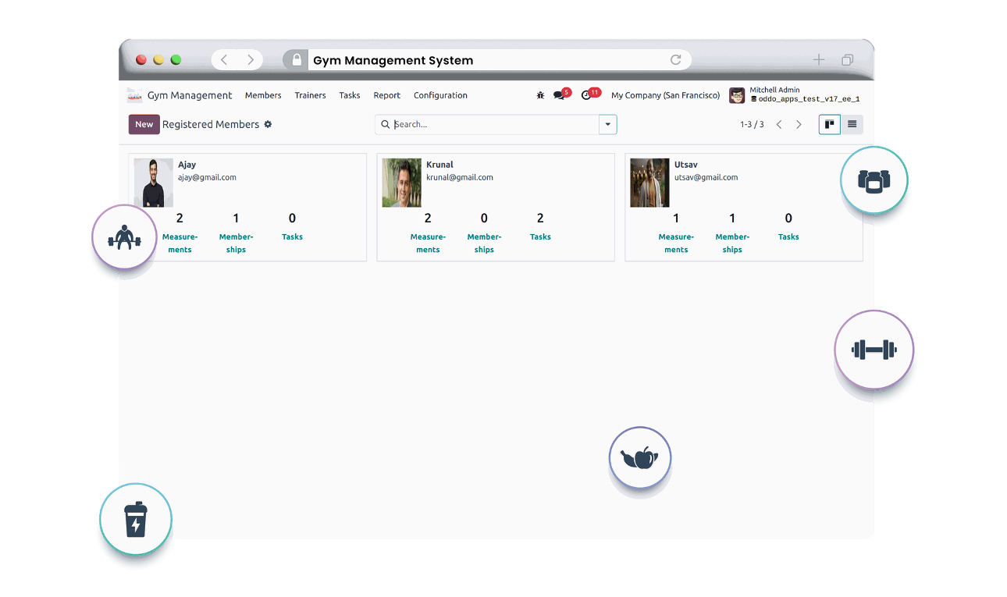
Task: Open the debug bug icon in navbar
Action: pos(540,95)
